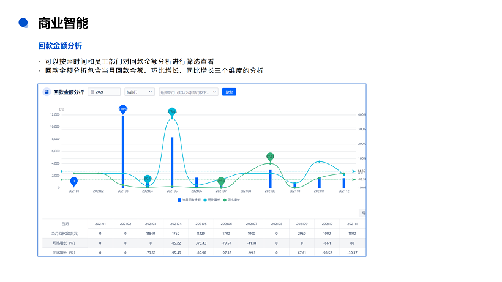This screenshot has width=502, height=282.
Task: Click the blue bar for 202105
Action: pyautogui.click(x=172, y=163)
